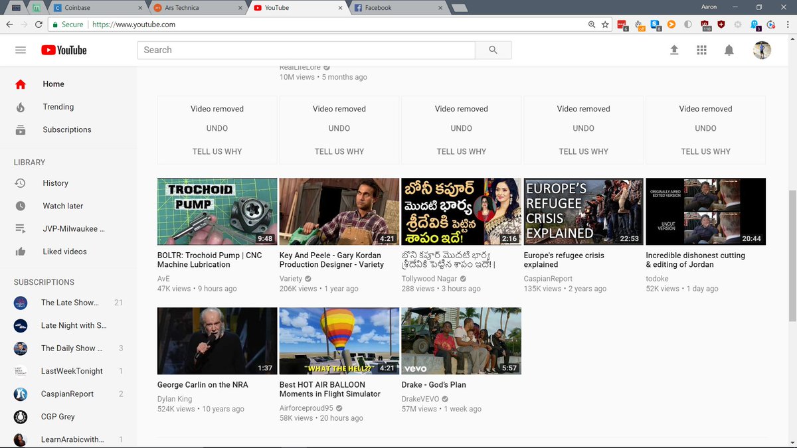Open the Key And Peele video thumbnail
Screen dimensions: 797x448
pos(339,212)
